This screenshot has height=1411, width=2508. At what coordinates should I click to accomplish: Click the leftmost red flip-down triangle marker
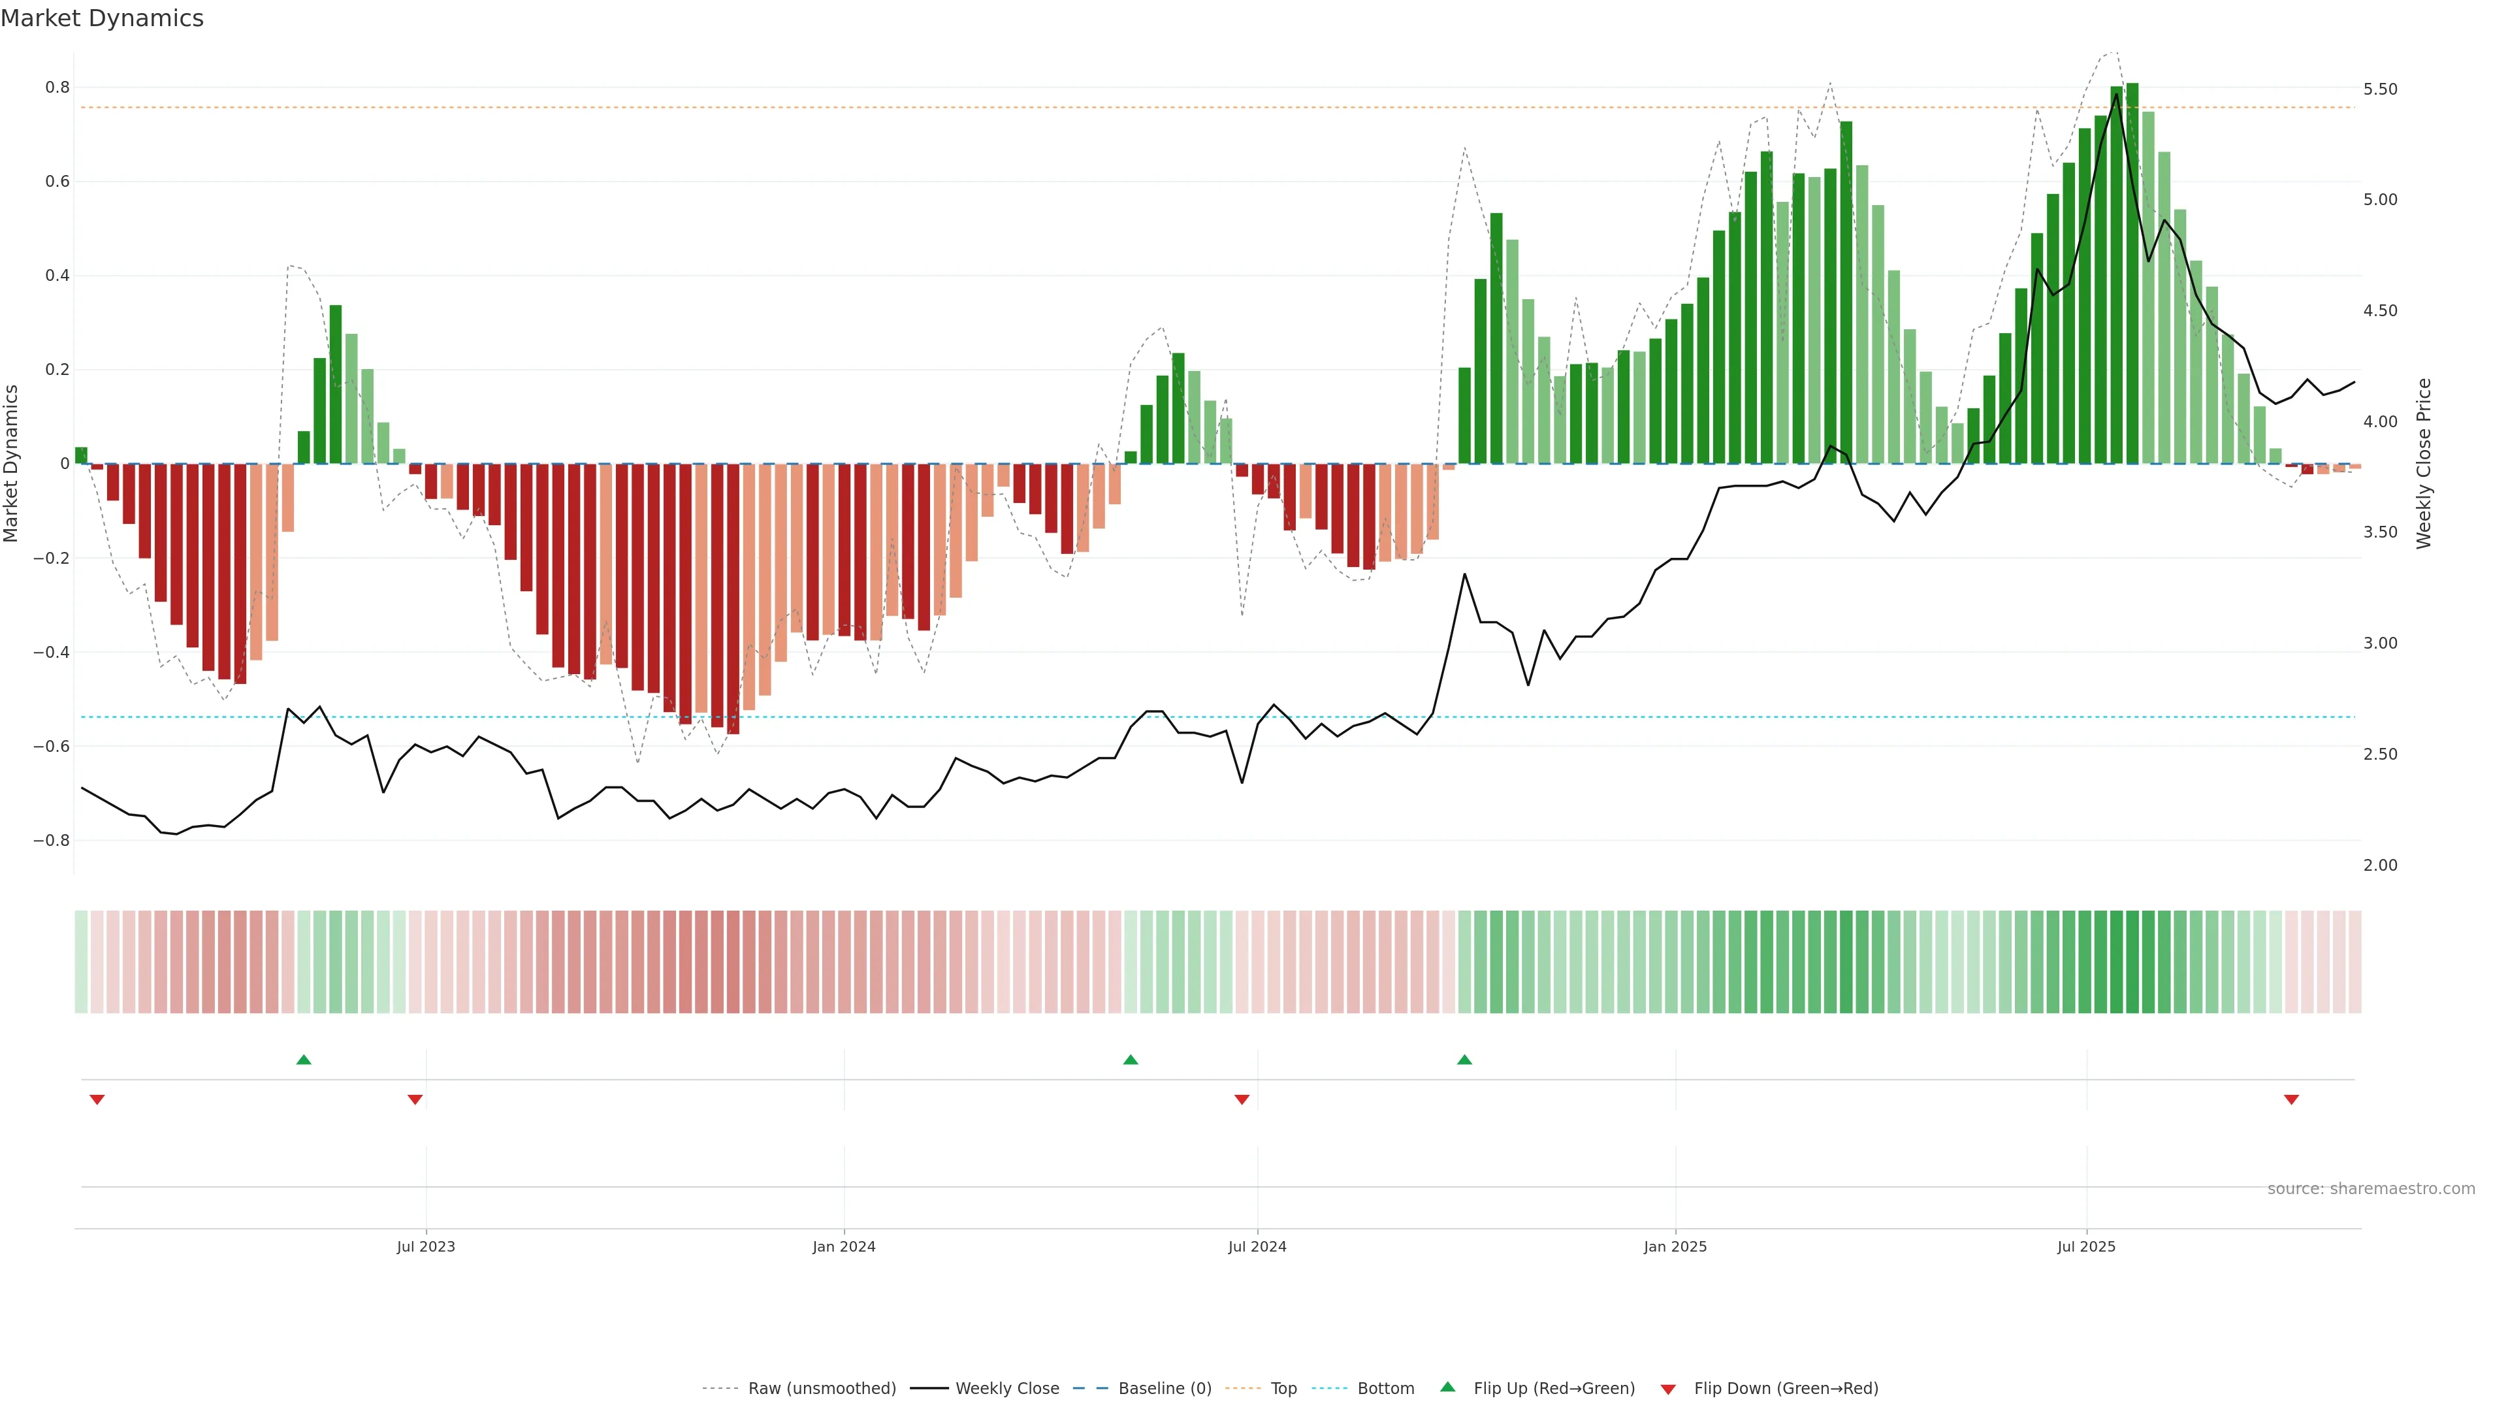coord(97,1099)
